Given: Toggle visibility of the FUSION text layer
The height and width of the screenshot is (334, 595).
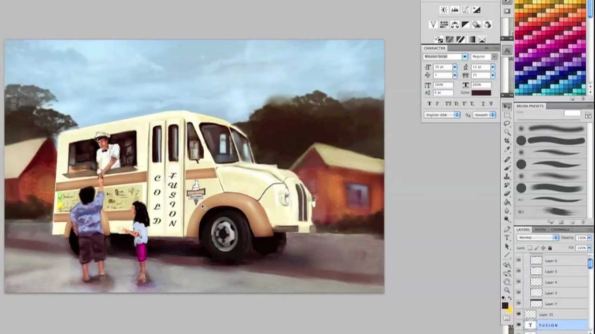Looking at the screenshot, I should 519,325.
